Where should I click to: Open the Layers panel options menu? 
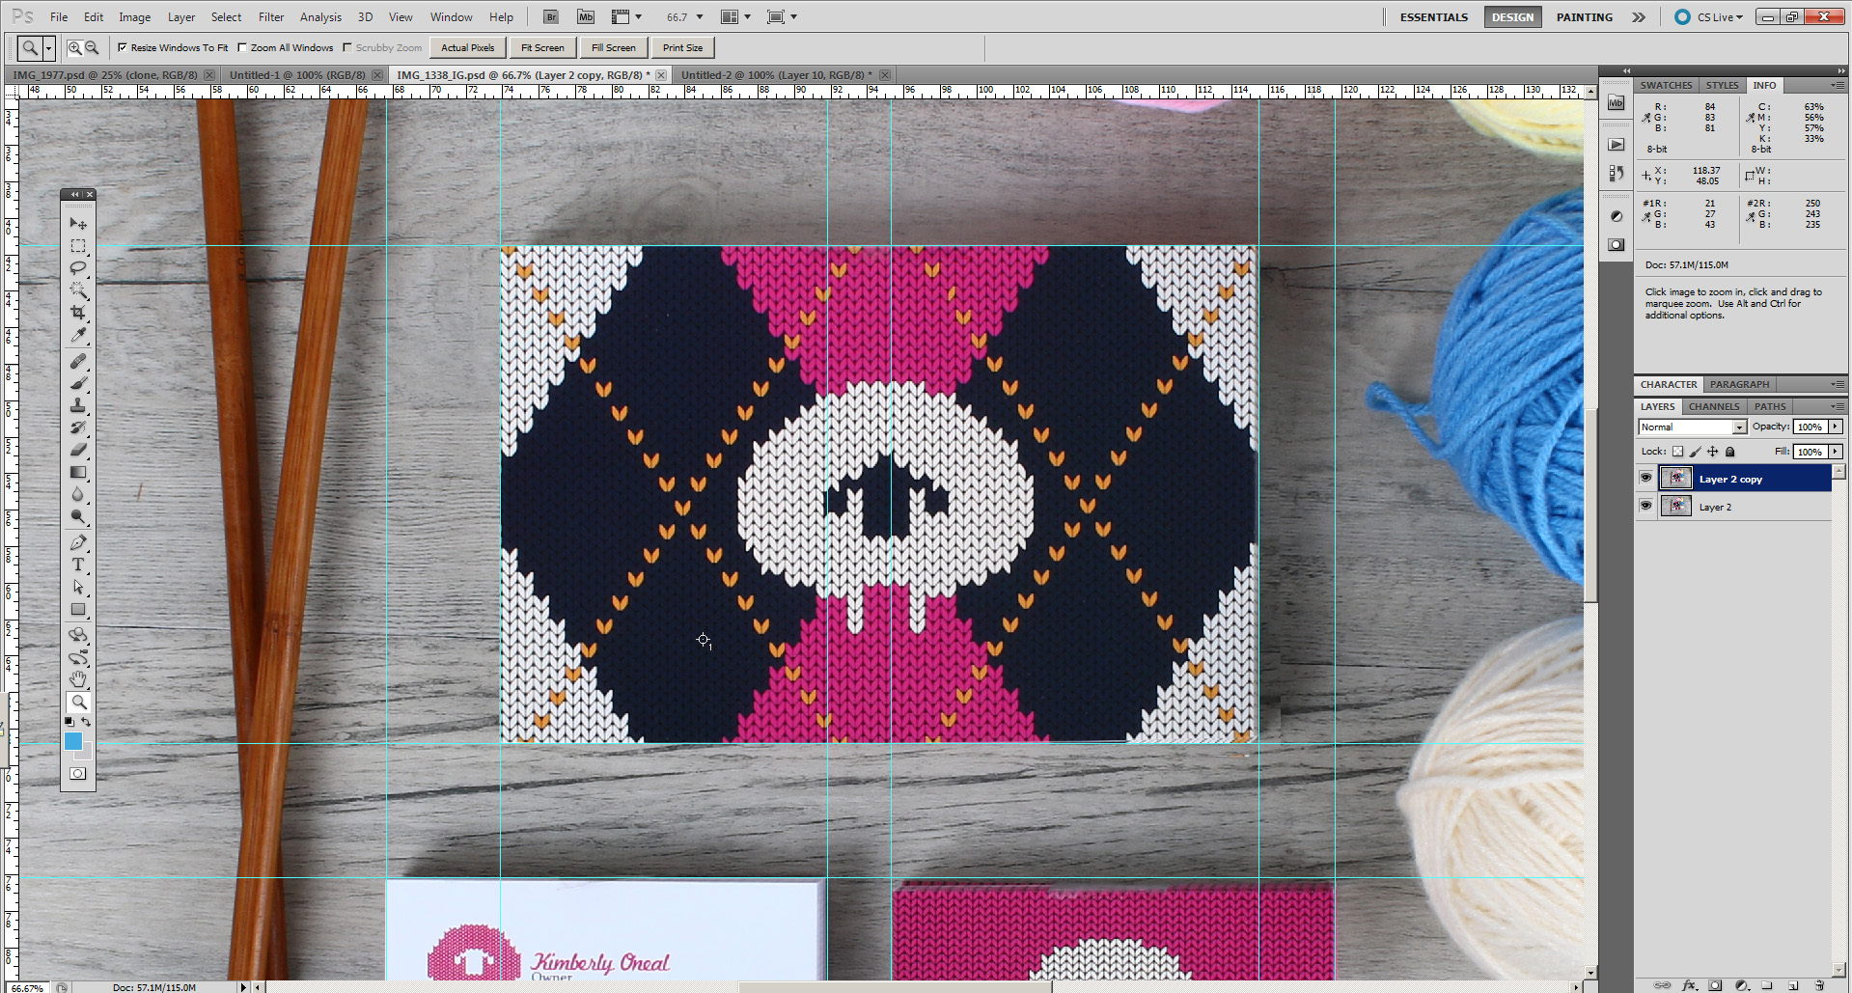click(1838, 406)
